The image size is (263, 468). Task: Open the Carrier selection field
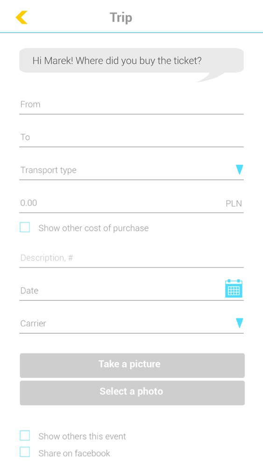click(x=131, y=324)
